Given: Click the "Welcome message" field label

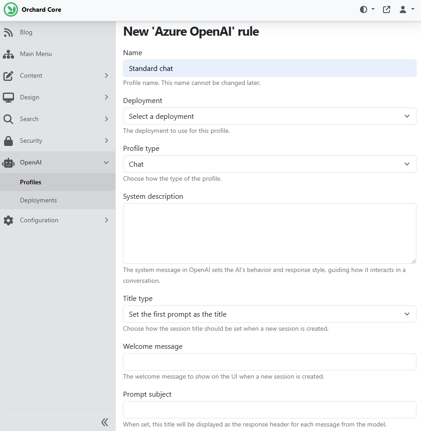Looking at the screenshot, I should pyautogui.click(x=153, y=347).
